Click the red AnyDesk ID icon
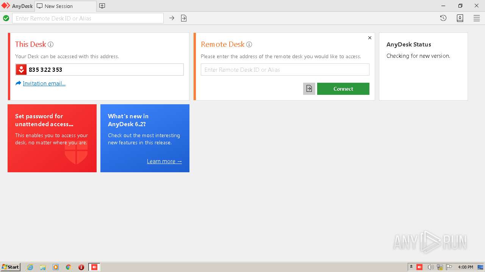The image size is (485, 272). [21, 70]
